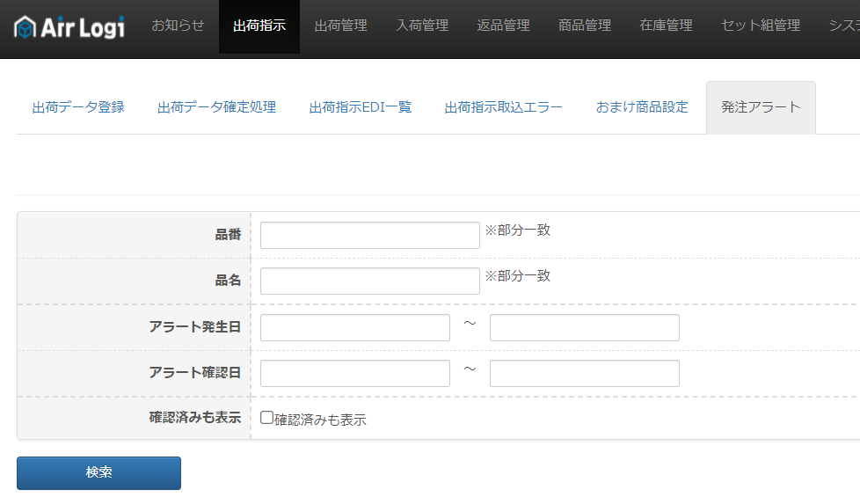The width and height of the screenshot is (860, 497).
Task: Open the お知らせ menu
Action: pyautogui.click(x=178, y=26)
